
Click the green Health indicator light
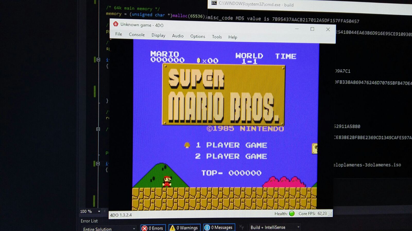point(292,214)
